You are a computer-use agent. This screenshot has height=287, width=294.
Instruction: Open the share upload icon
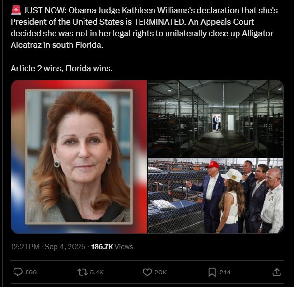point(277,272)
